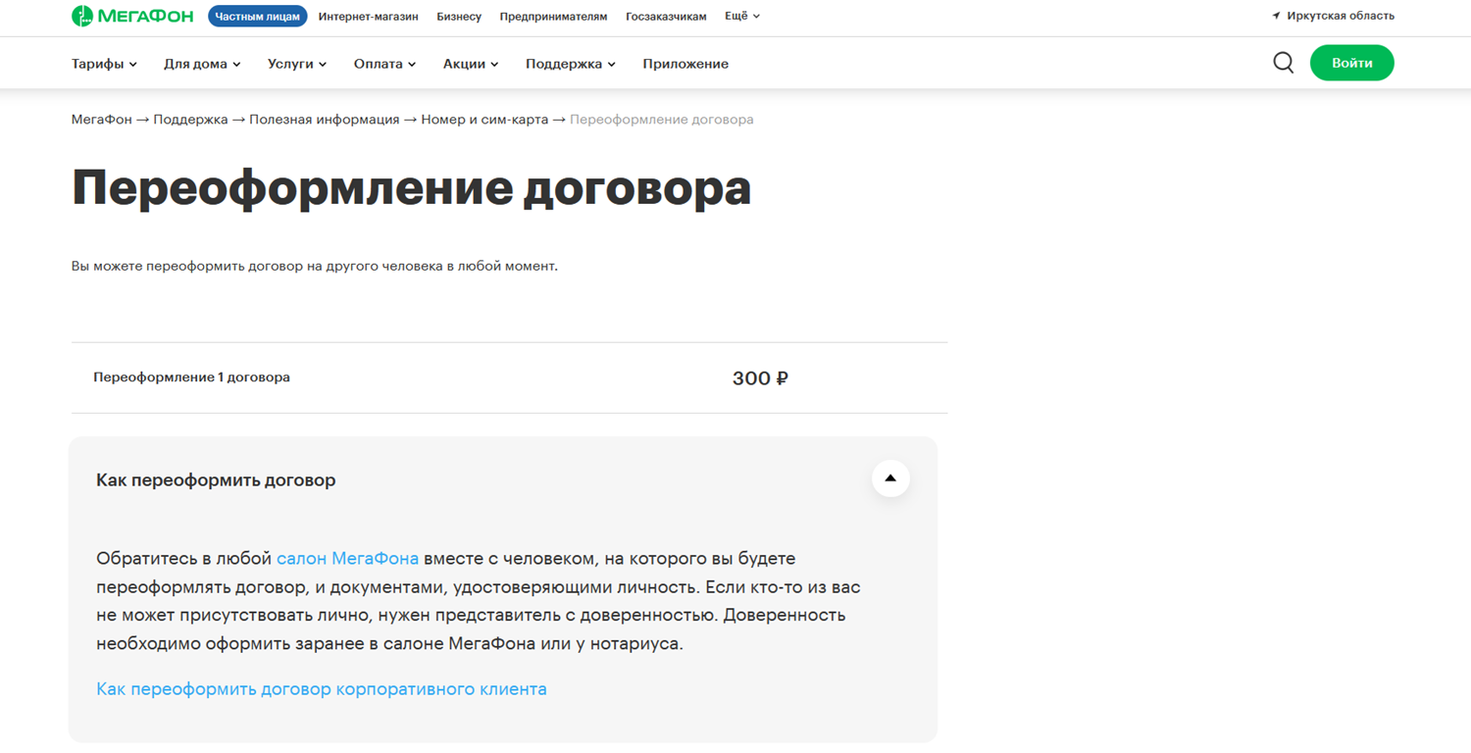1471x753 pixels.
Task: Click the Переоформление 1 договора row label
Action: point(191,377)
